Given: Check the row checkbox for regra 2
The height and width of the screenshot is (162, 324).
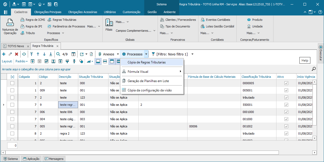Looking at the screenshot, I should pyautogui.click(x=12, y=133).
